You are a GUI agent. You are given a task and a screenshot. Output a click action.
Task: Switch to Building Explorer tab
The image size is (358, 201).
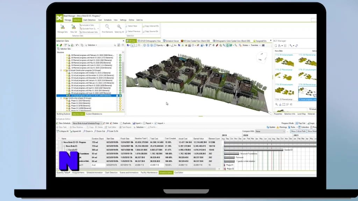(64, 114)
